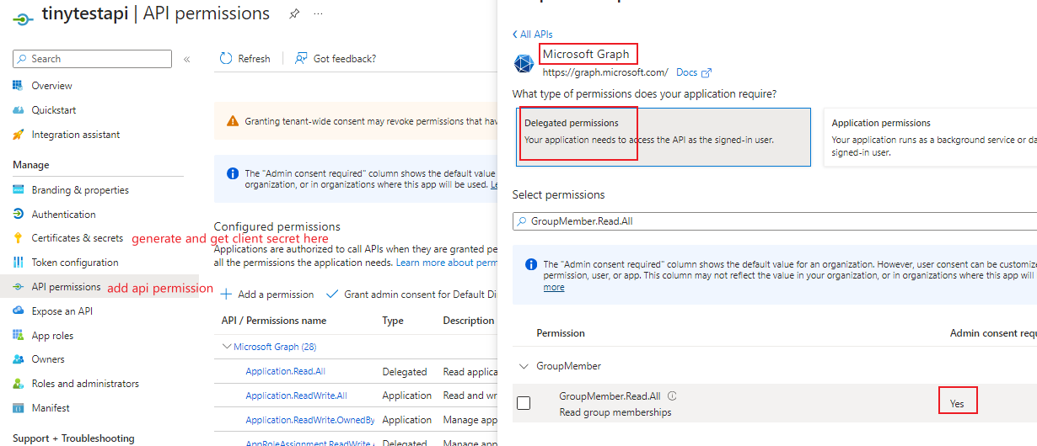Screen dimensions: 1037x446
Task: Collapse the Microsoft Graph (28) permissions group
Action: (x=226, y=347)
